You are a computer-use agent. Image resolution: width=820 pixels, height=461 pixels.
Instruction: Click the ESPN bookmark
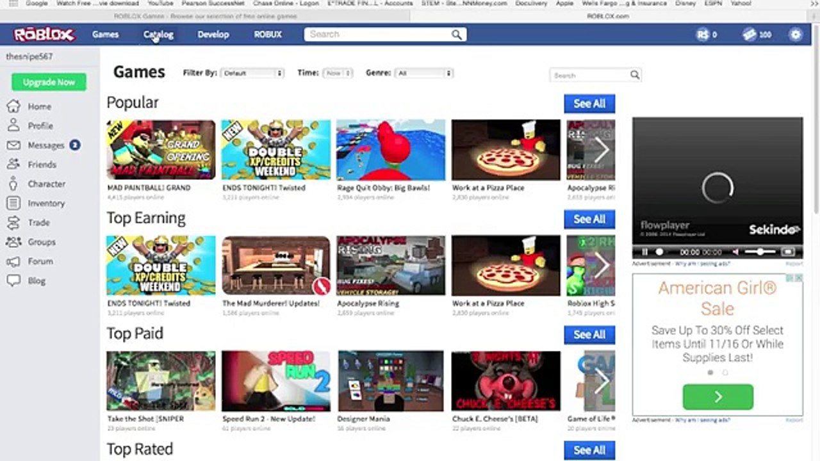point(712,3)
